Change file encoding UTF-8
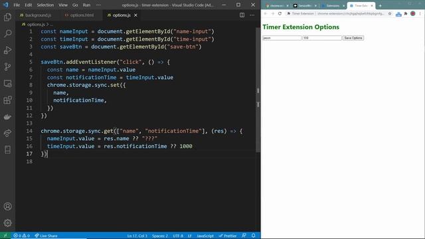 pos(178,236)
